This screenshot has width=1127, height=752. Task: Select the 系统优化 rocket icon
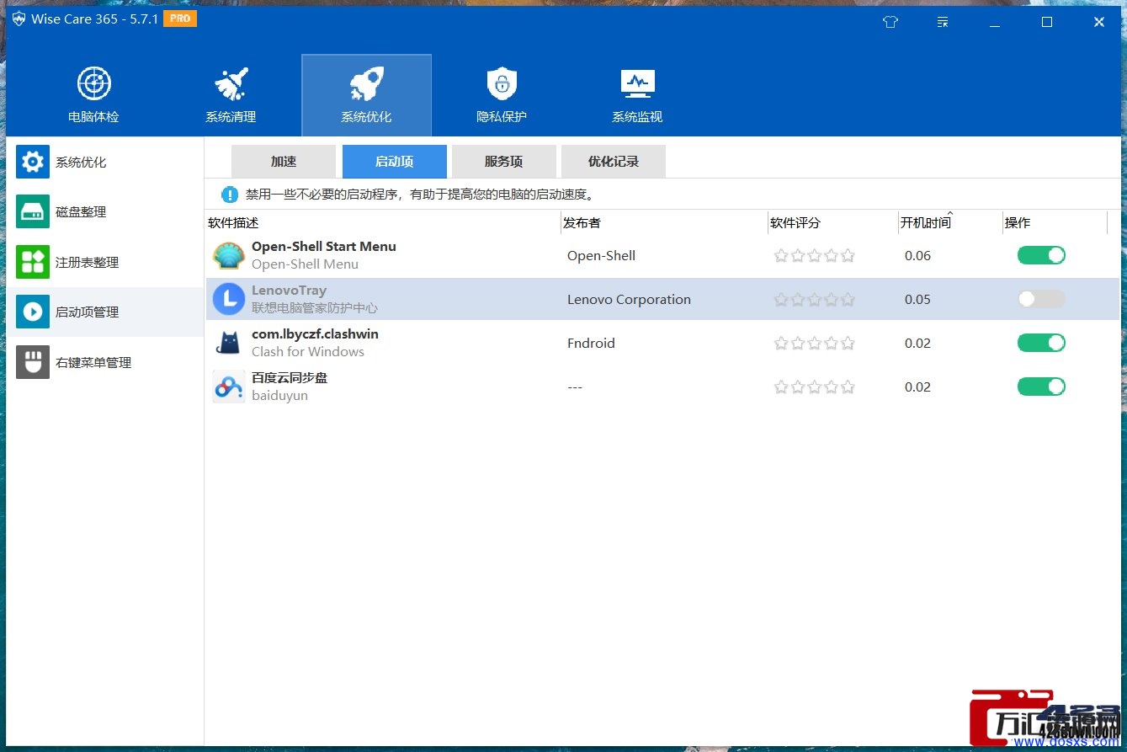[x=366, y=83]
